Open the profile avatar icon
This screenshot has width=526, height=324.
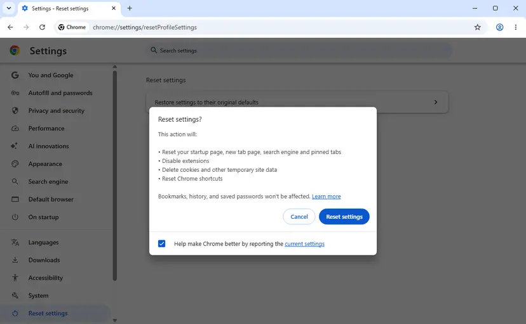(499, 27)
